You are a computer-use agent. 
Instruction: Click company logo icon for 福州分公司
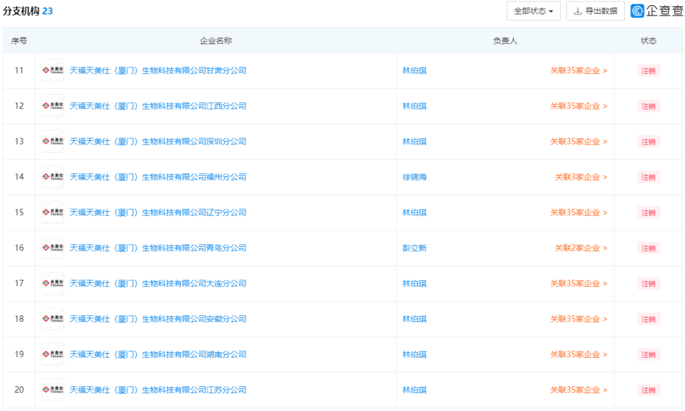(x=53, y=177)
